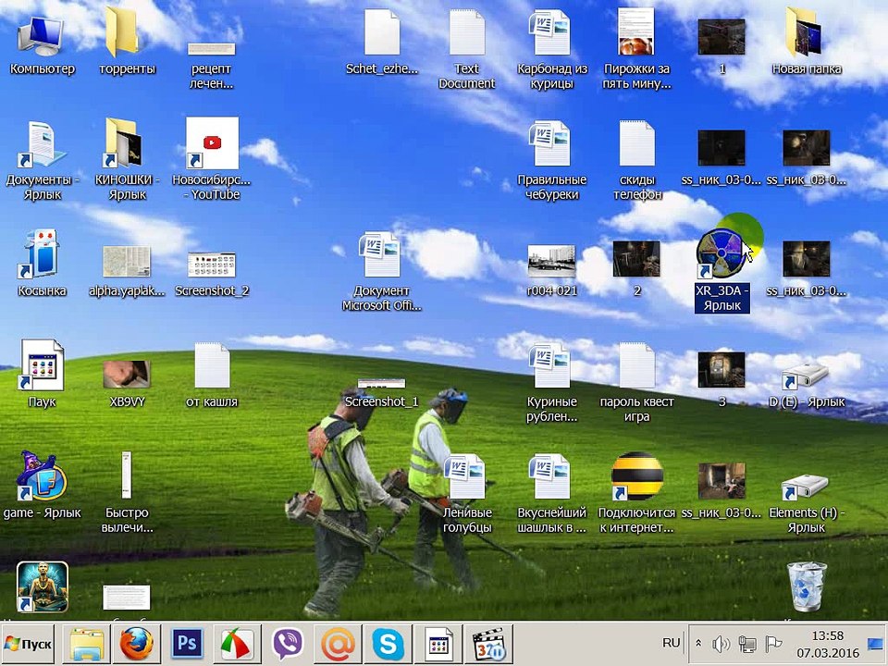Screen dimensions: 888x666
Task: Select the Правильные чебуреки Word document
Action: (551, 160)
